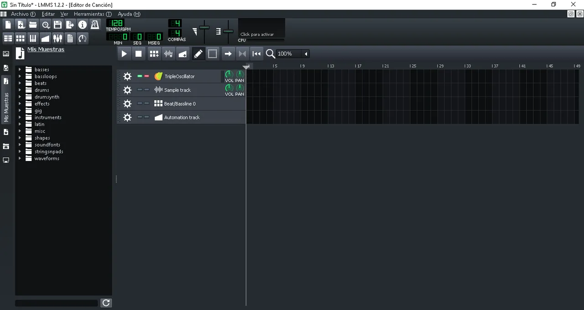Play the song

[124, 54]
